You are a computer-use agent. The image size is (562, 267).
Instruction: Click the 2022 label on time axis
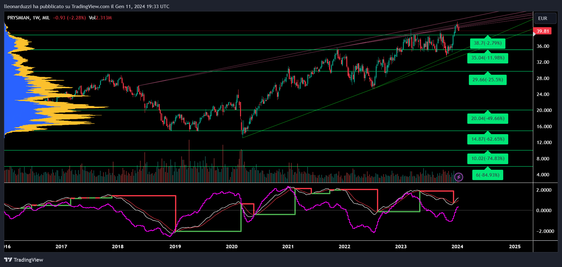click(344, 246)
